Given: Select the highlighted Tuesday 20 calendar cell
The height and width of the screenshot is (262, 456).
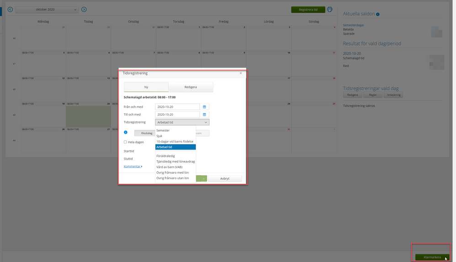Looking at the screenshot, I should coord(88,115).
